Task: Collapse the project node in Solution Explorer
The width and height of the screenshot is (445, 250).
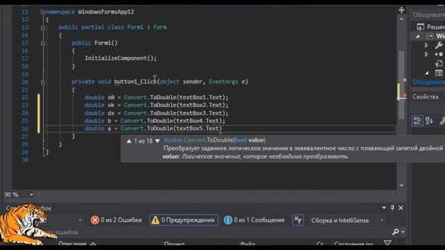Action: coord(418,36)
